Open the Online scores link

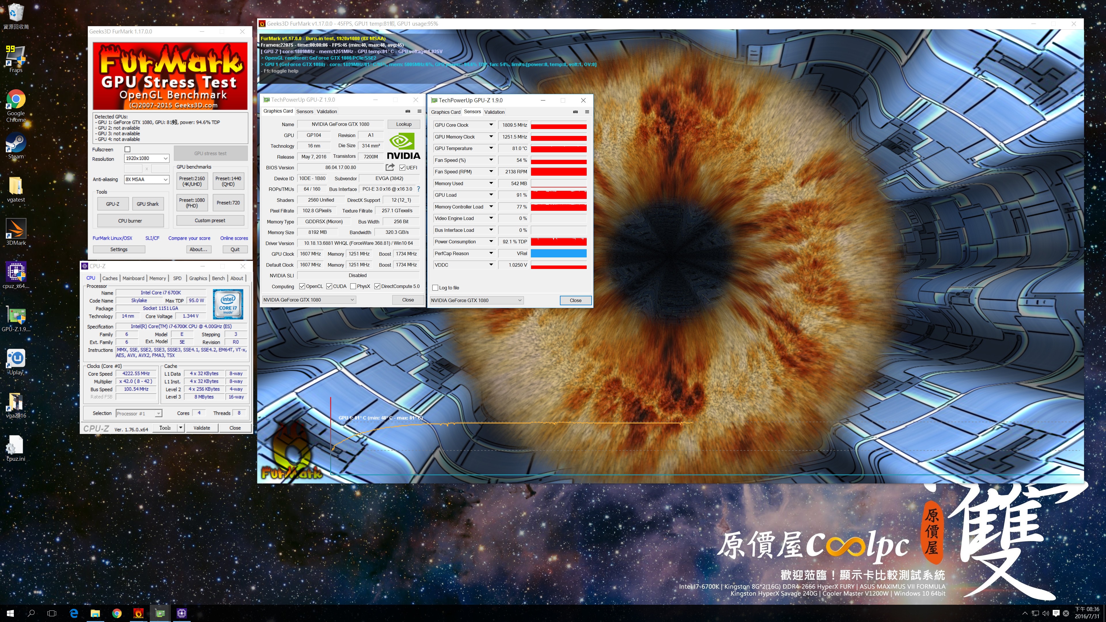coord(234,238)
